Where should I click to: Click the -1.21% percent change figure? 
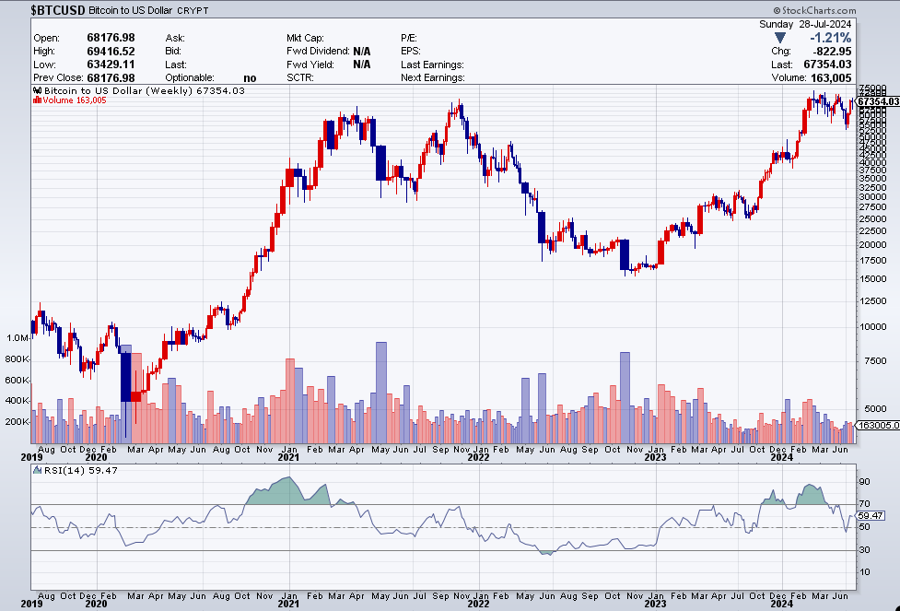click(x=831, y=38)
